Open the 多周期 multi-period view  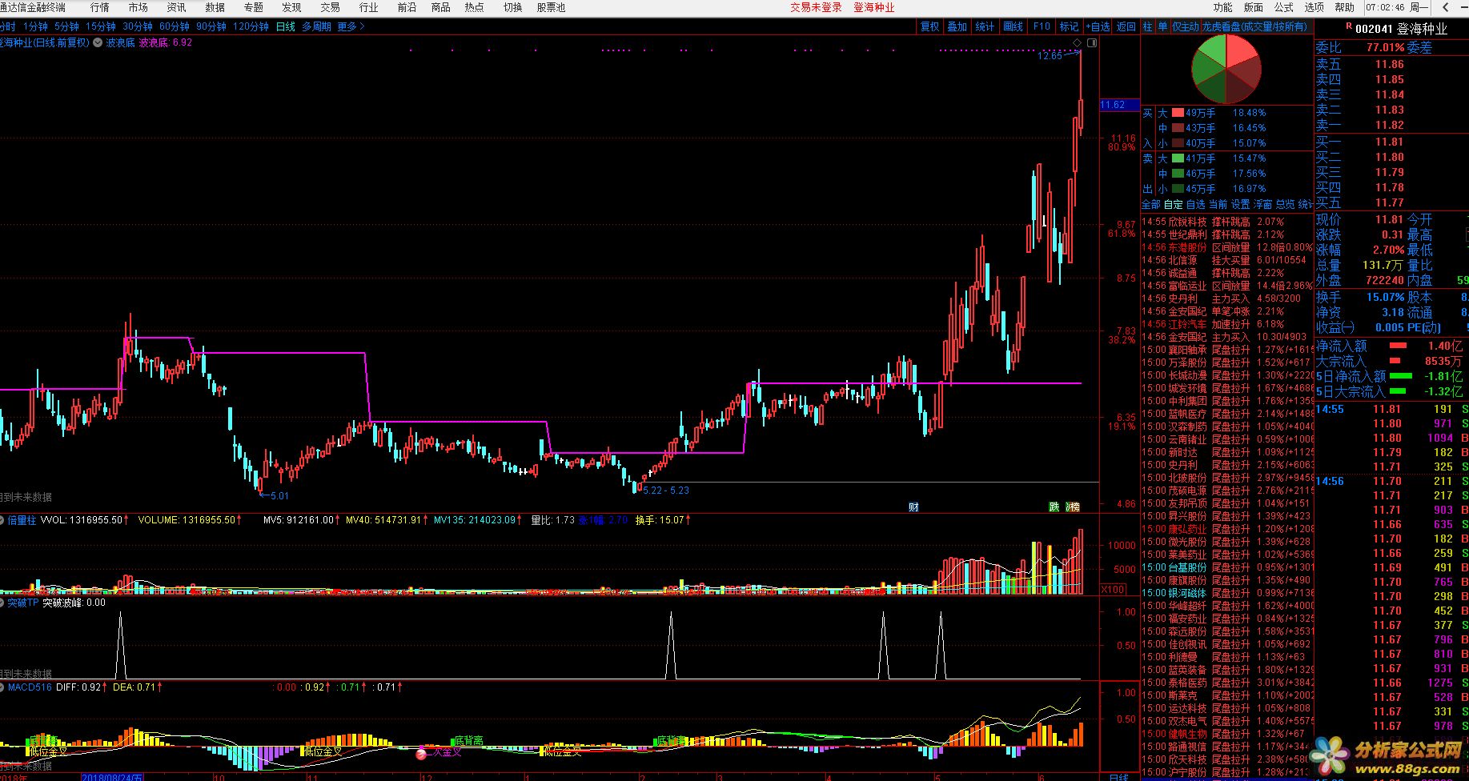(316, 26)
